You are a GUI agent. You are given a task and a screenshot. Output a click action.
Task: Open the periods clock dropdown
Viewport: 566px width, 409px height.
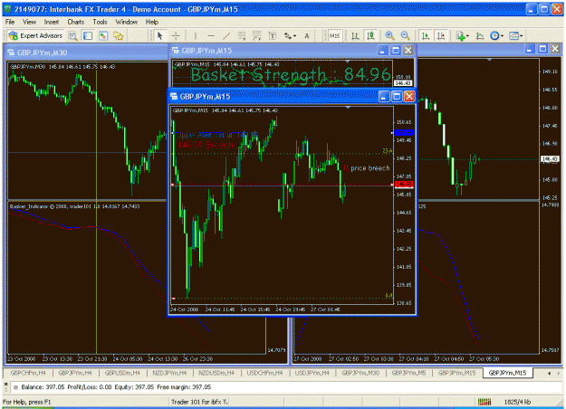496,35
